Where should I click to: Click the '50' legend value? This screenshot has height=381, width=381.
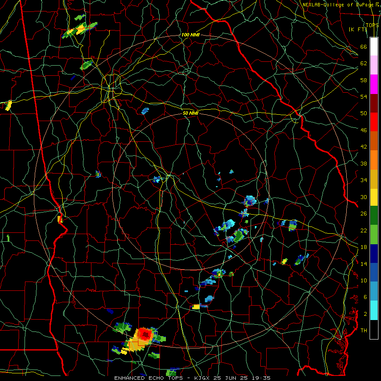(x=364, y=113)
